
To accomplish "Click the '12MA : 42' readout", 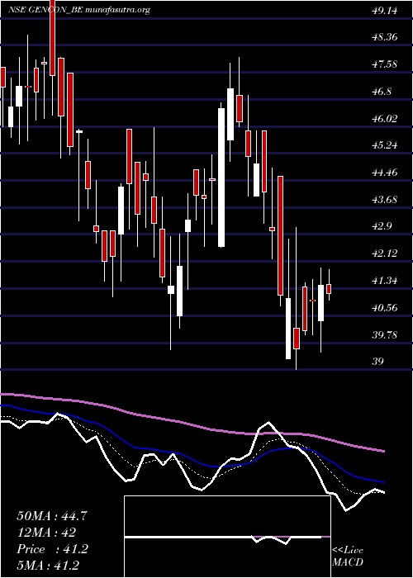I will [46, 533].
